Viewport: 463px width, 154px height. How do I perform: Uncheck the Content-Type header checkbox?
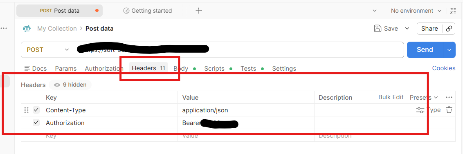(x=36, y=110)
